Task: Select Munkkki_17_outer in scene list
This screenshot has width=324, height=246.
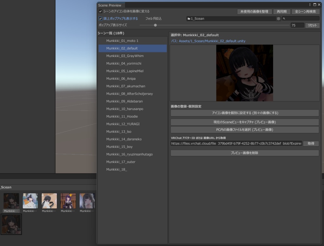Action: tap(133, 162)
